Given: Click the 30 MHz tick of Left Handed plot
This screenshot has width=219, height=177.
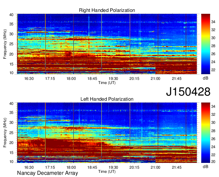Looking at the screenshot, I should [x=11, y=122].
